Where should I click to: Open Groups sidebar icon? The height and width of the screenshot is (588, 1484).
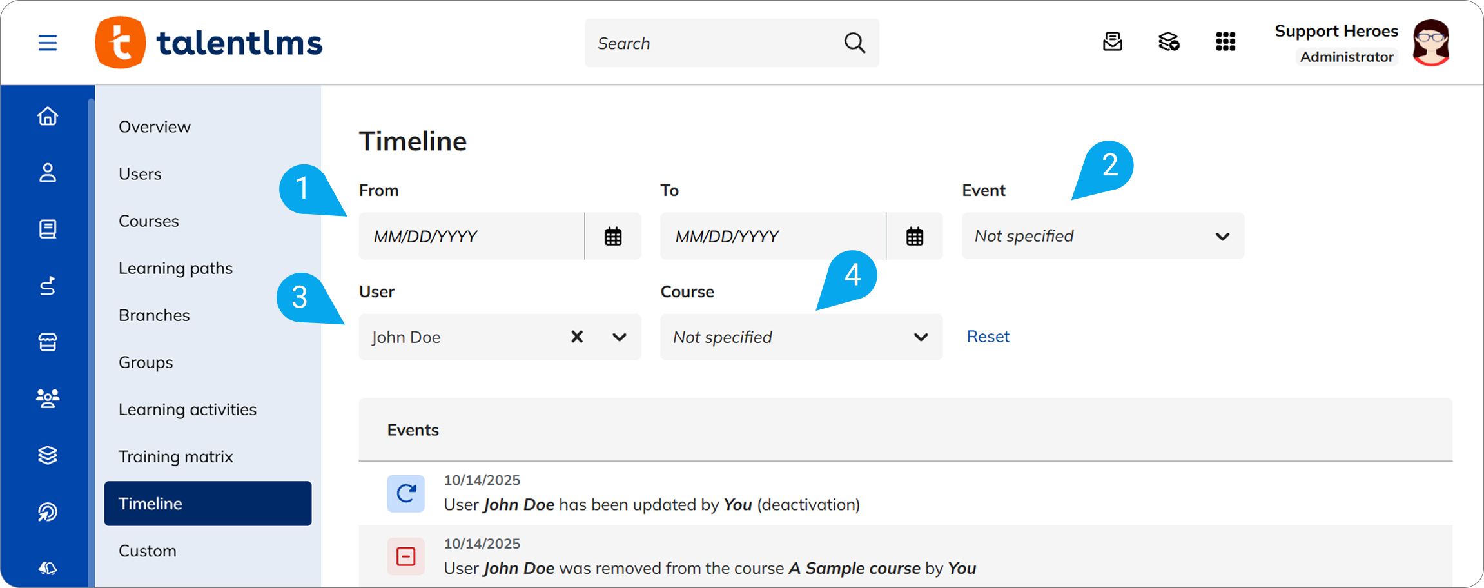click(48, 398)
